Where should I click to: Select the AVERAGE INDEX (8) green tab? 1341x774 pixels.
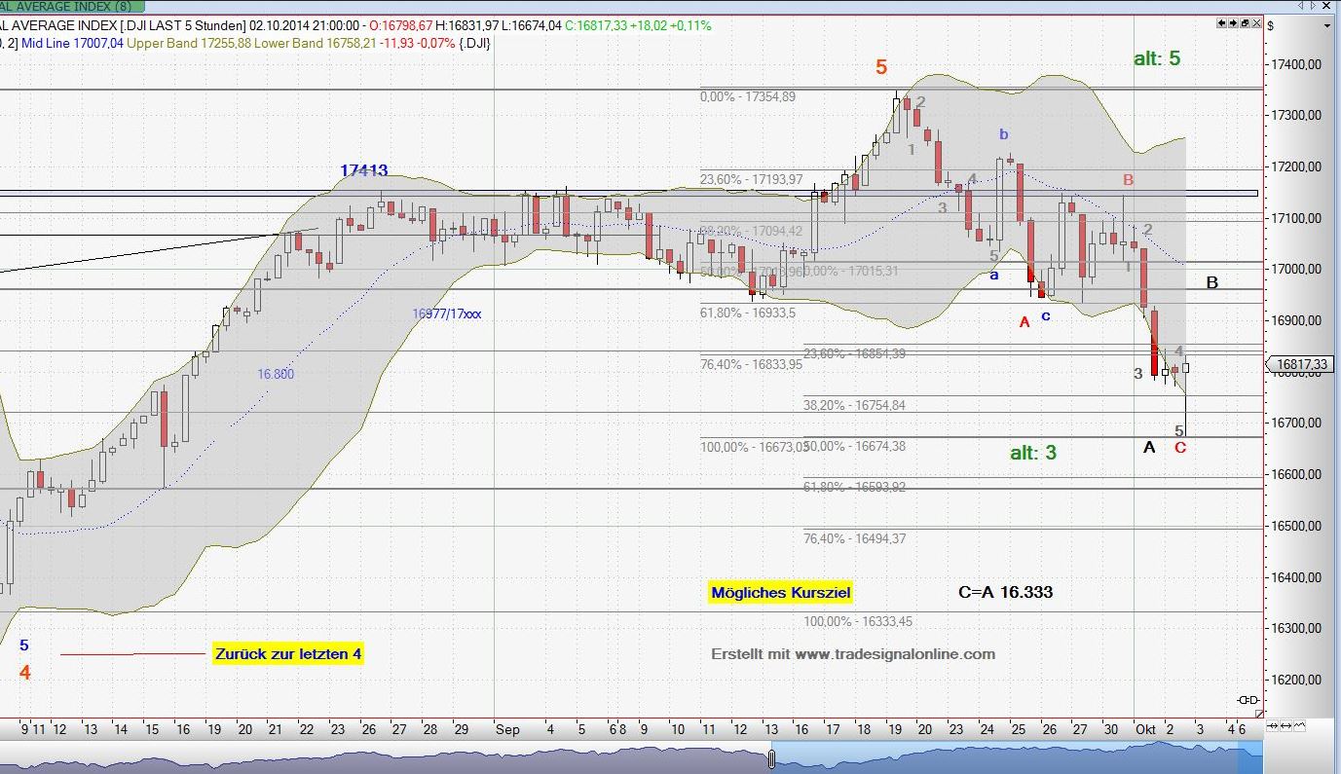click(66, 6)
